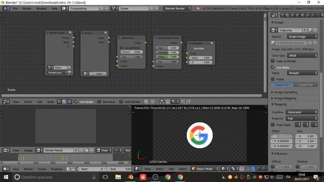Click the Render Result image name field
Screen dimensions: 324x182
coord(59,150)
